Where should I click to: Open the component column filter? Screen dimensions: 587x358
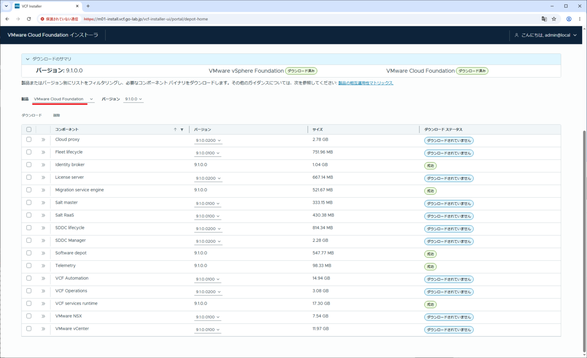pyautogui.click(x=182, y=129)
